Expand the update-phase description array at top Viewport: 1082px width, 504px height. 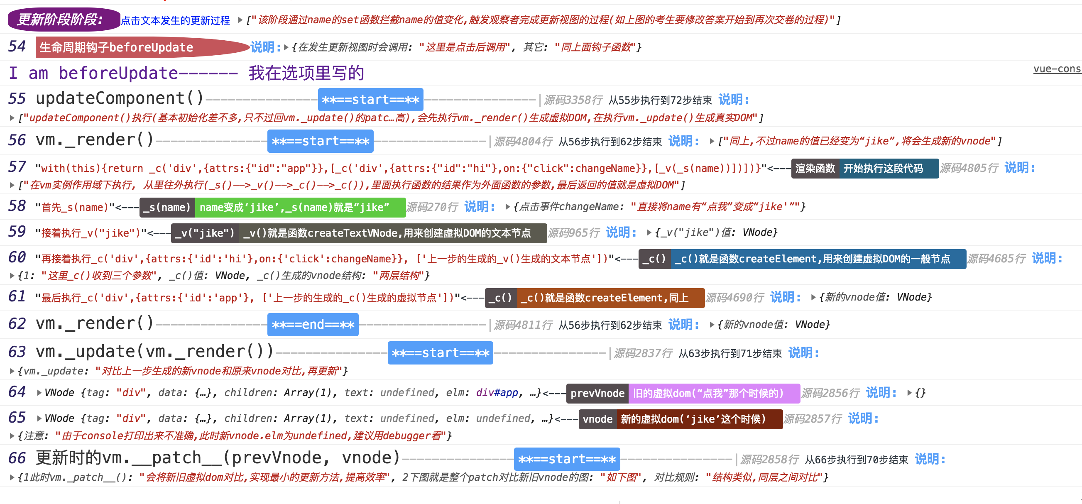pyautogui.click(x=240, y=20)
